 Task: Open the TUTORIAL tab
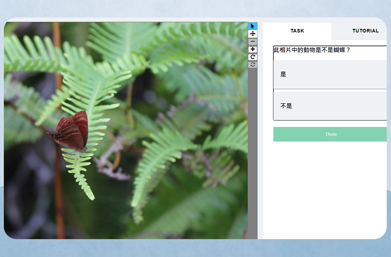[x=365, y=31]
